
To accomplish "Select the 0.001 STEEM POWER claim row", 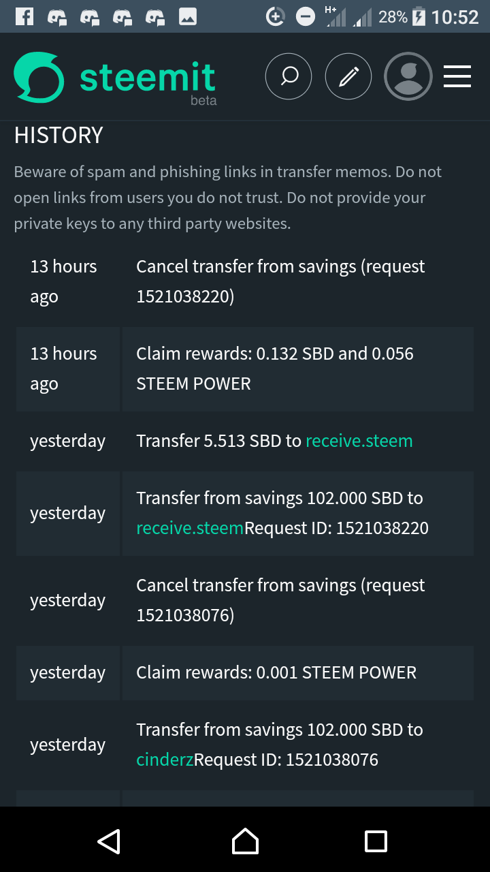I will pos(276,672).
